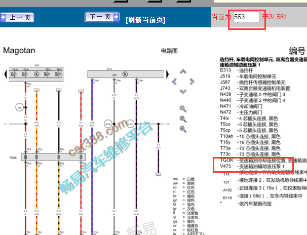Select legend entry J587 换挡杆传感器控制单元

tap(253, 83)
